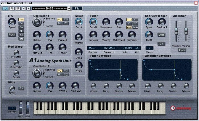Select the LFO sine waveform icon
The image size is (199, 121).
[21, 20]
